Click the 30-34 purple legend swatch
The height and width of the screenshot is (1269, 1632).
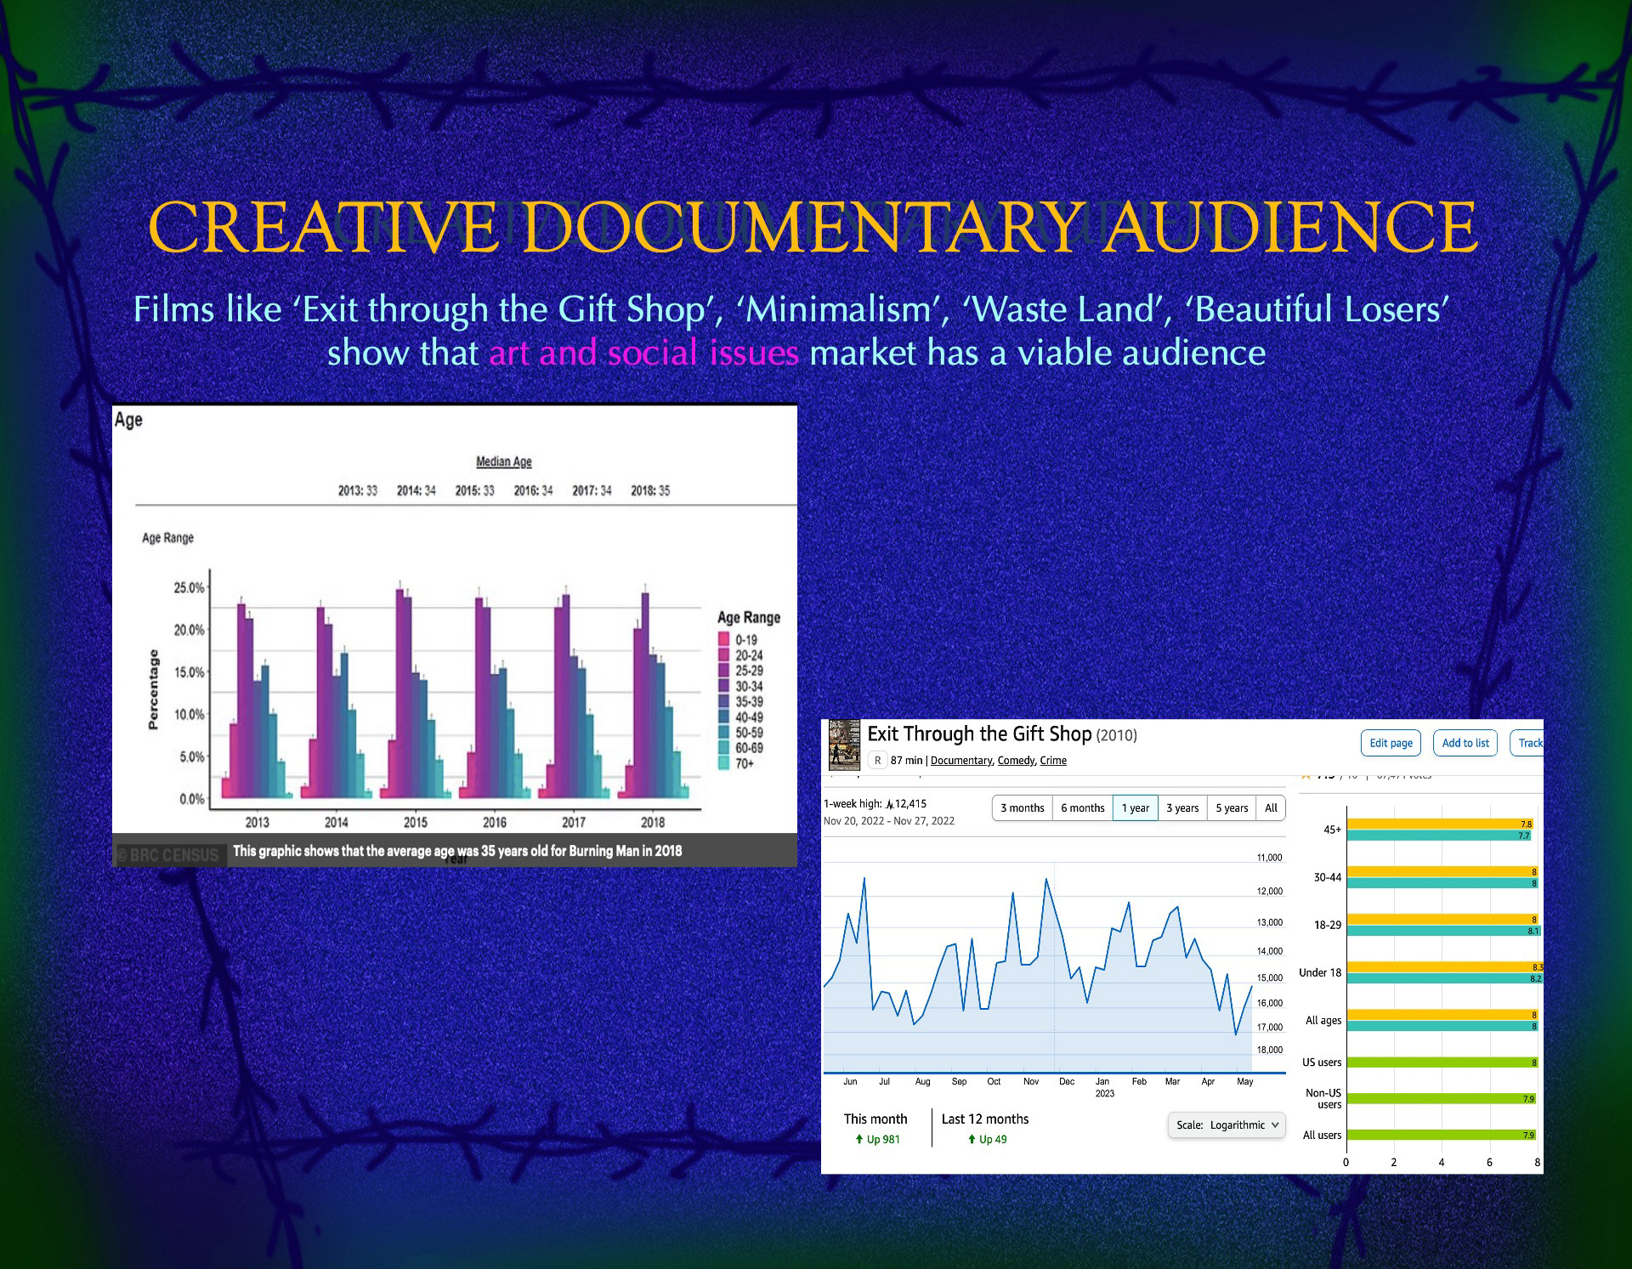tap(724, 686)
